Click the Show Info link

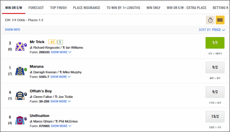[x=12, y=30]
